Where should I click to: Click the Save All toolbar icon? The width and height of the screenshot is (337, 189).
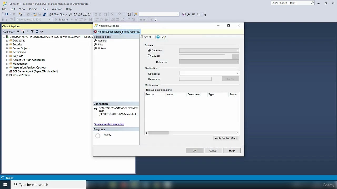[x=44, y=14]
